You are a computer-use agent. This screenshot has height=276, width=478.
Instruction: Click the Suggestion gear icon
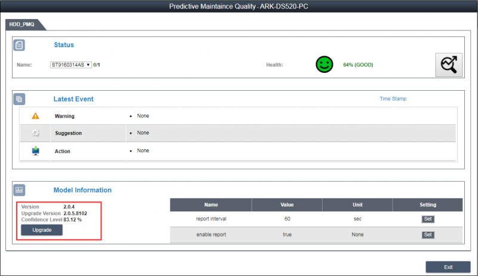(35, 133)
